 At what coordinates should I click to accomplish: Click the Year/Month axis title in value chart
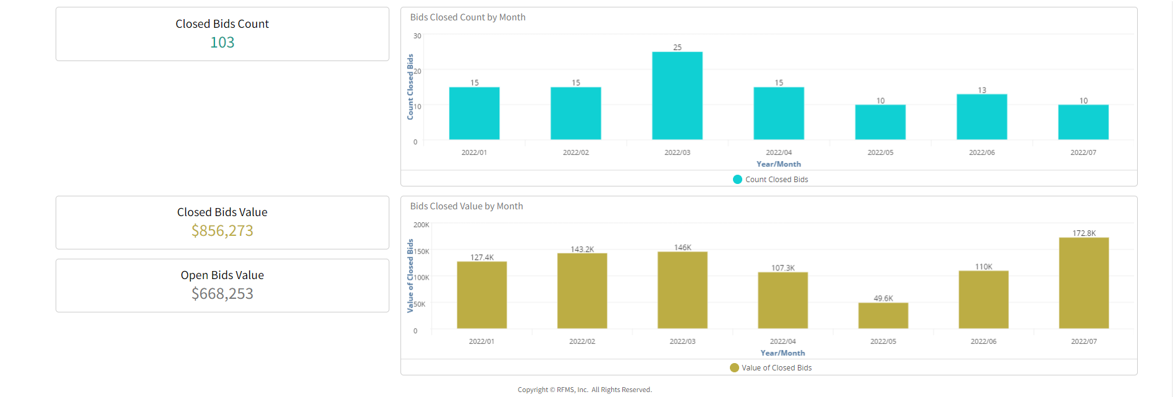pyautogui.click(x=783, y=353)
